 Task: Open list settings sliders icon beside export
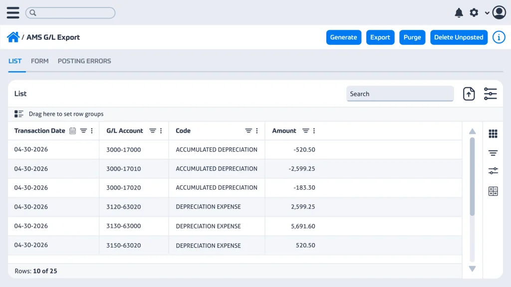490,94
